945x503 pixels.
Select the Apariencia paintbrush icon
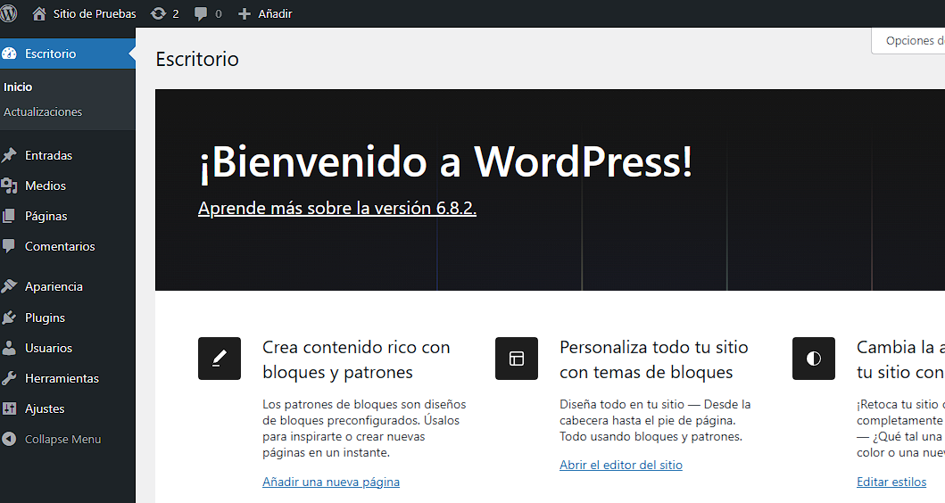(x=10, y=286)
